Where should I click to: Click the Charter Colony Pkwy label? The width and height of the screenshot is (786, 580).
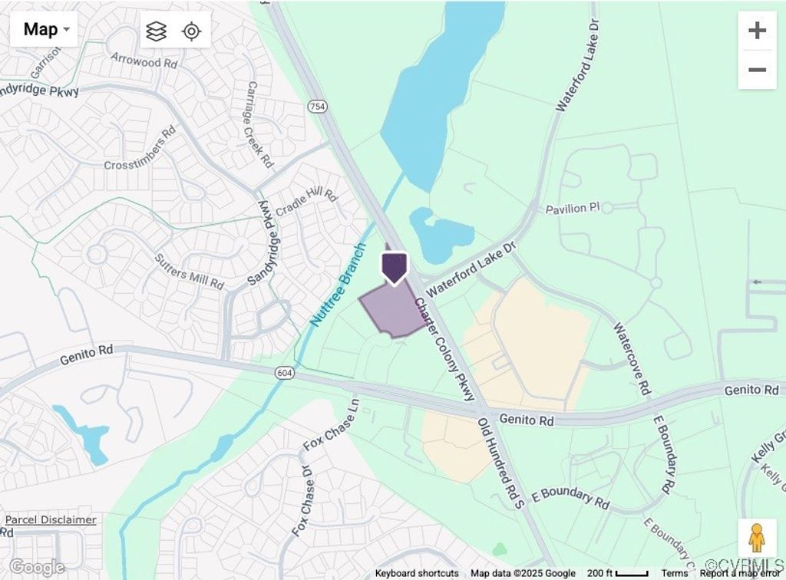[444, 350]
